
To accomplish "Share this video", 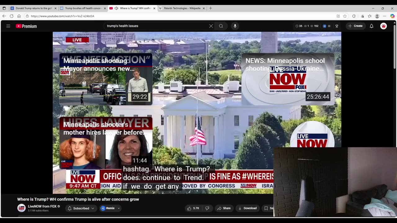I will click(224, 208).
